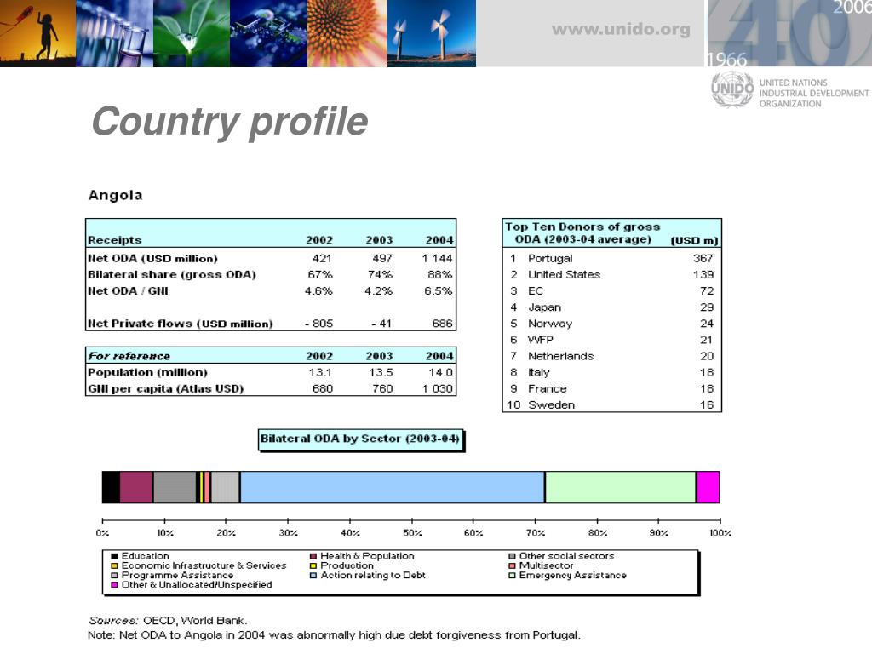This screenshot has width=872, height=654.
Task: Click the '50%' axis label on the chart
Action: [x=412, y=533]
